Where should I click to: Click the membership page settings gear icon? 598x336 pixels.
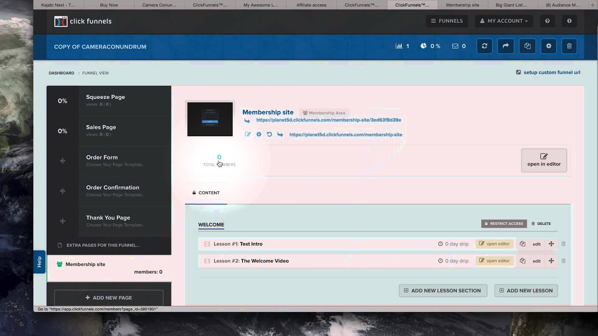point(259,134)
